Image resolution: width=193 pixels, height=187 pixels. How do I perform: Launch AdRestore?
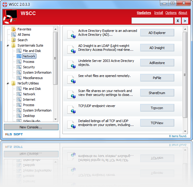click(x=157, y=63)
